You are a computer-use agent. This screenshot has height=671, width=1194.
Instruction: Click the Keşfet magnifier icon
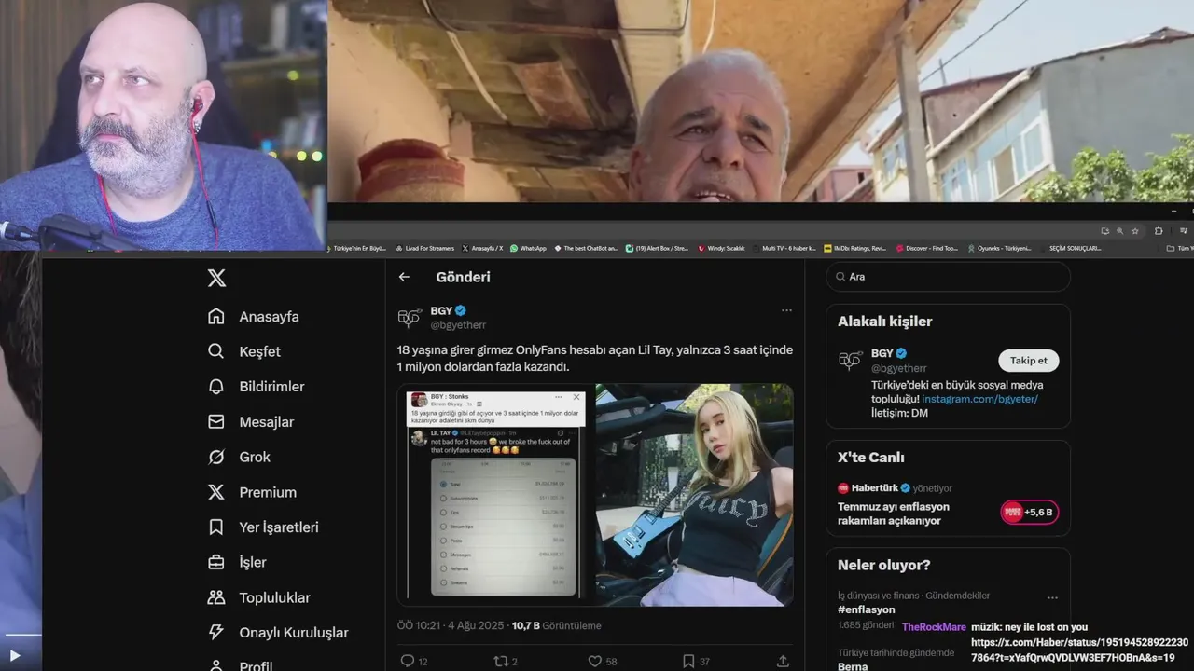(216, 351)
